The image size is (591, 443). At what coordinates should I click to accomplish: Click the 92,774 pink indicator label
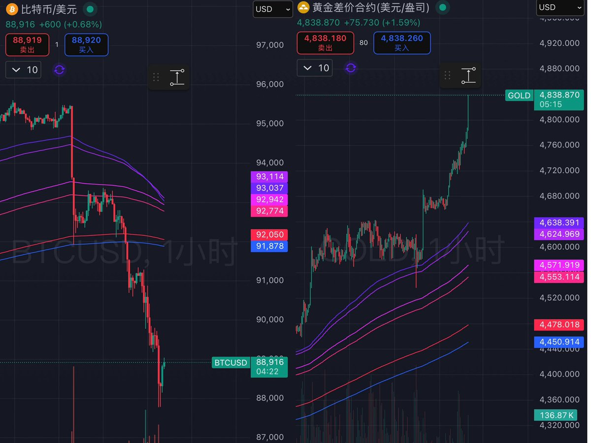pyautogui.click(x=269, y=211)
